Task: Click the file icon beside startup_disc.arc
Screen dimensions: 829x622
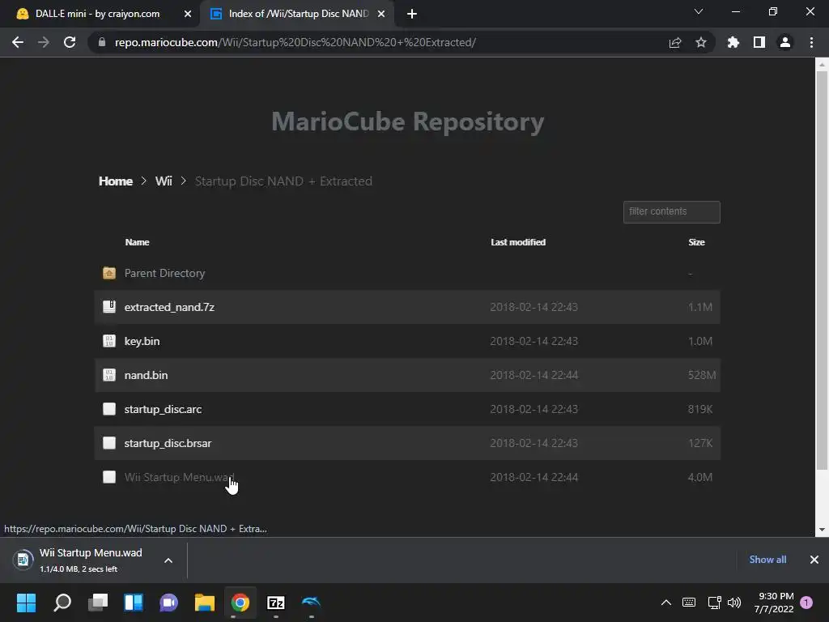Action: pos(109,409)
